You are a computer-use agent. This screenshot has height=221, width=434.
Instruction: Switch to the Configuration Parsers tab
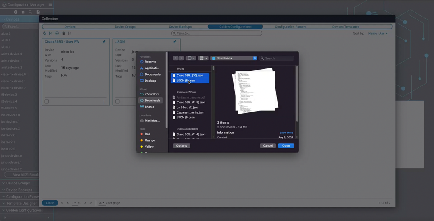point(290,27)
